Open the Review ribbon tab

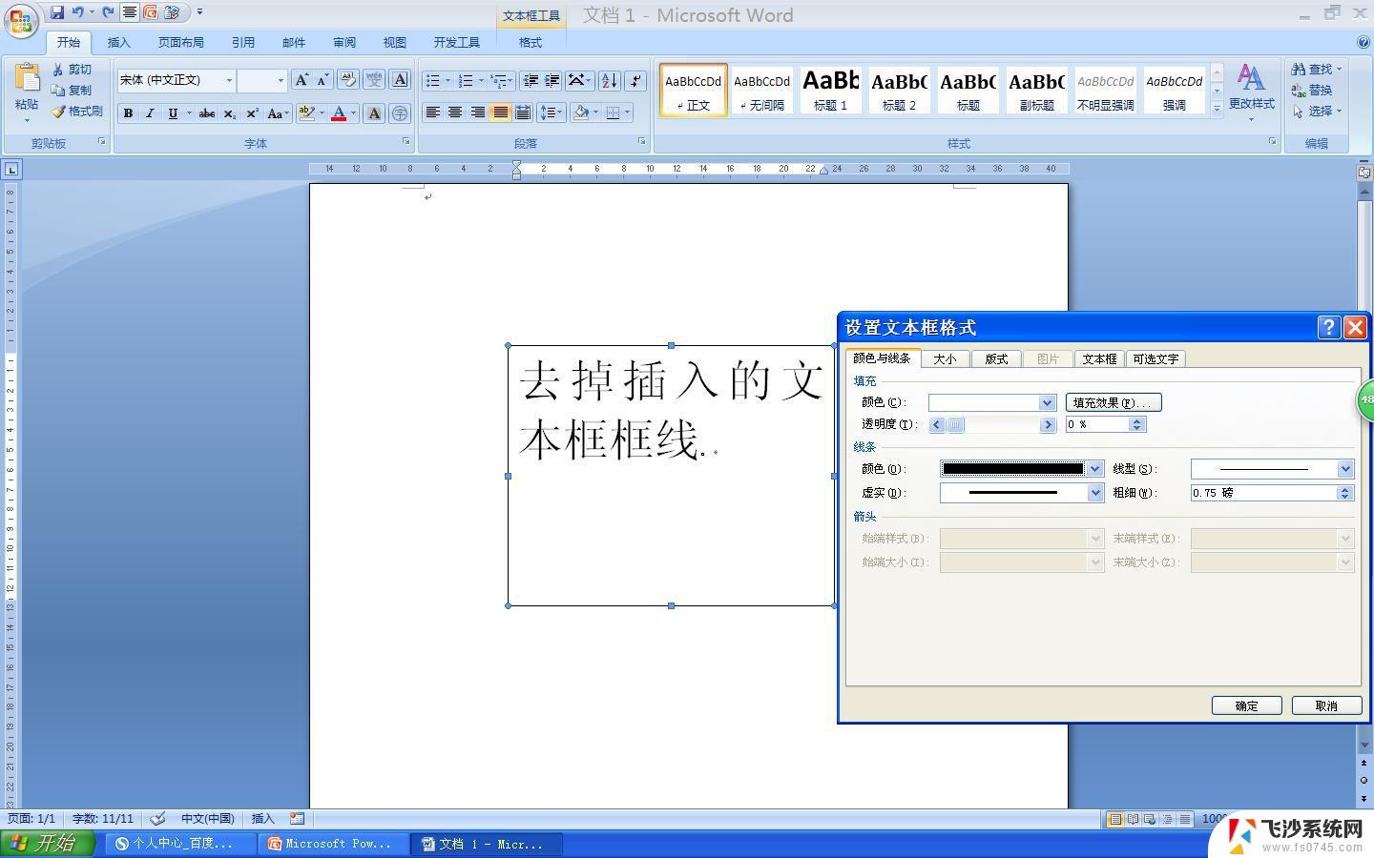[x=344, y=42]
